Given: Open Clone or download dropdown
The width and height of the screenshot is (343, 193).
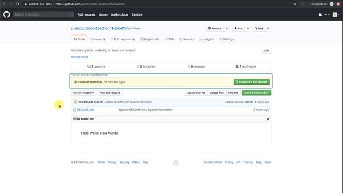Looking at the screenshot, I should click(257, 93).
